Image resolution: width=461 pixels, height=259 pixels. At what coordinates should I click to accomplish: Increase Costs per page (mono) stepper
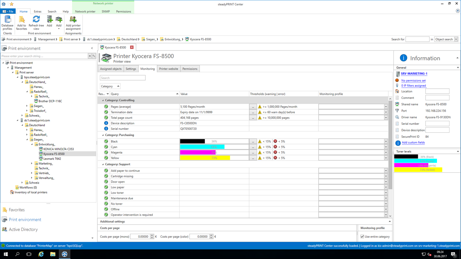tap(152, 235)
